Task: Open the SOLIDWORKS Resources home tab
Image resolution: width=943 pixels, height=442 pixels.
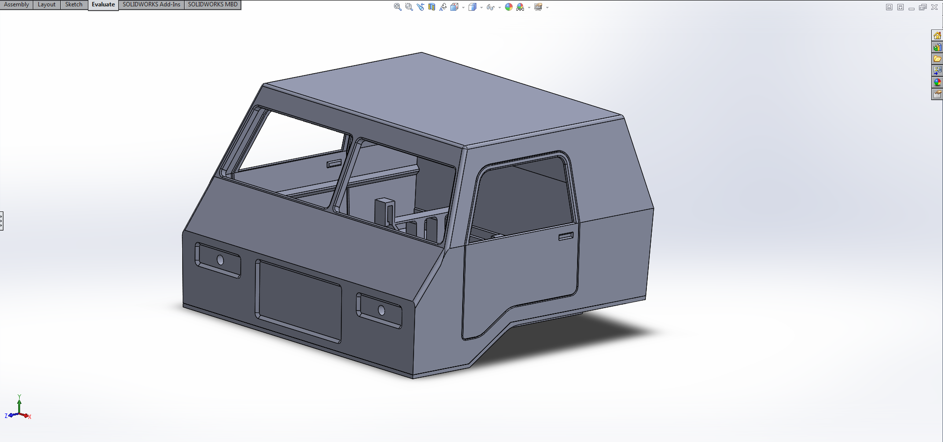Action: [x=937, y=35]
